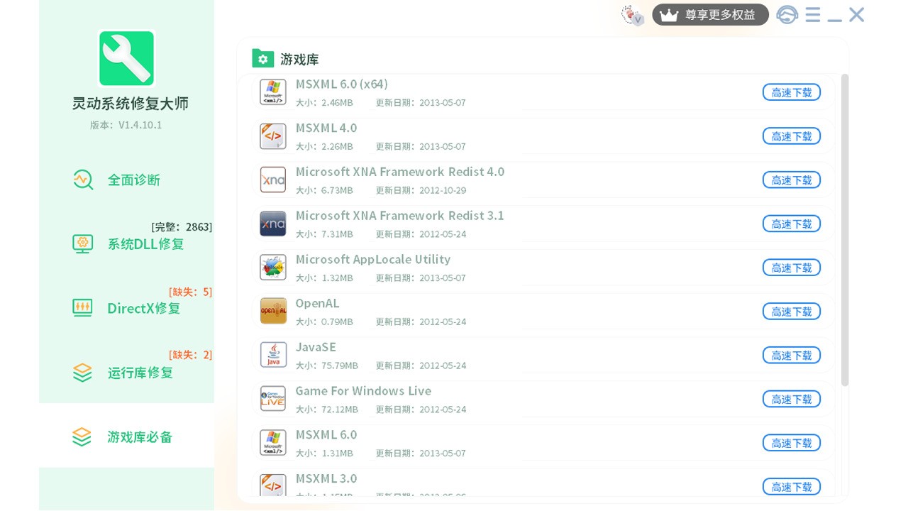Viewport: 908px width, 511px height.
Task: Click the 尊享更多权益 button
Action: pyautogui.click(x=710, y=15)
